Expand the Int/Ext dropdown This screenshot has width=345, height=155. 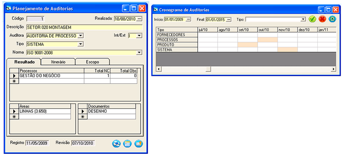click(139, 36)
